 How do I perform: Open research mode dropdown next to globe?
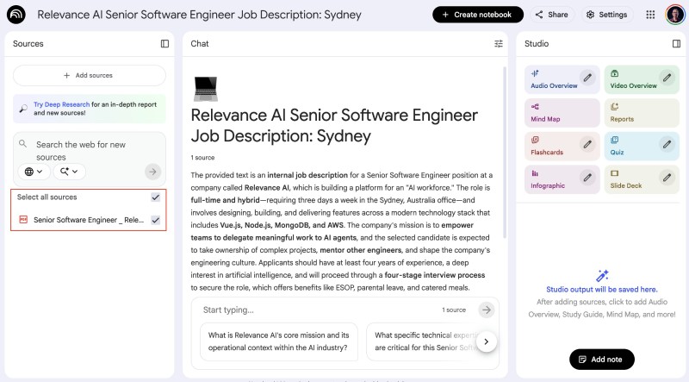(69, 172)
